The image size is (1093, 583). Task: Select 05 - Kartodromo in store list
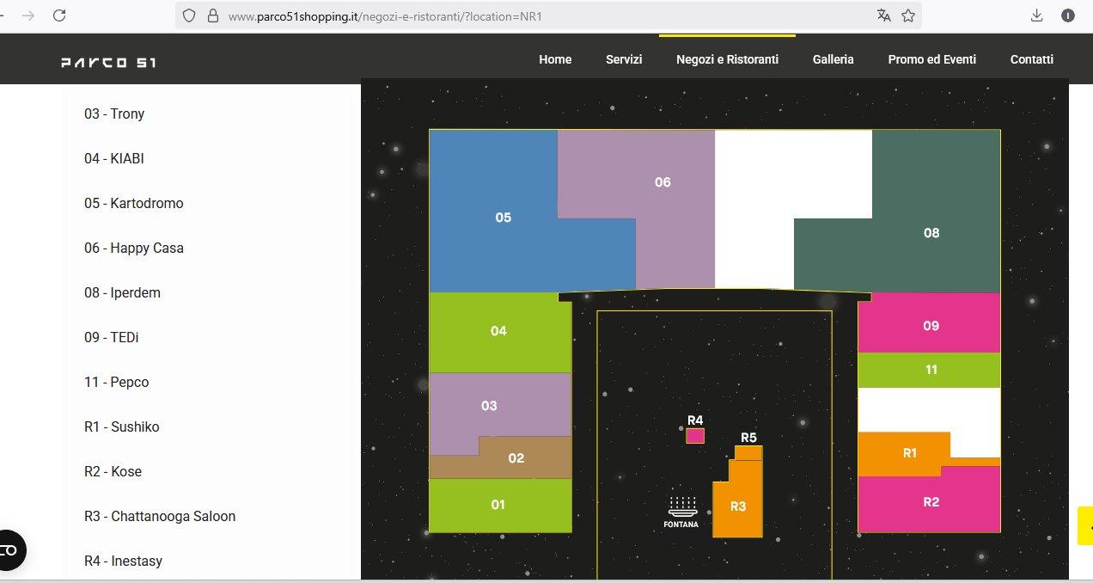(x=133, y=204)
